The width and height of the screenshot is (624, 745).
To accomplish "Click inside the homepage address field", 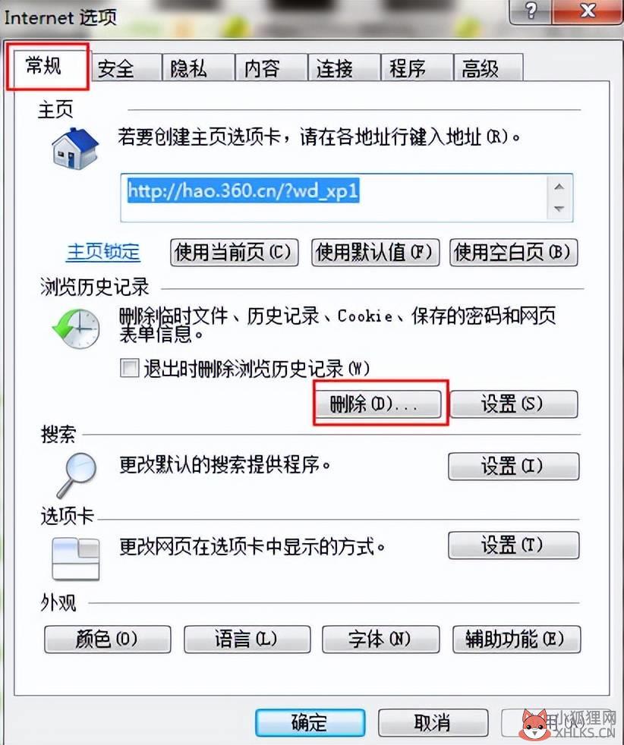I will coord(334,198).
